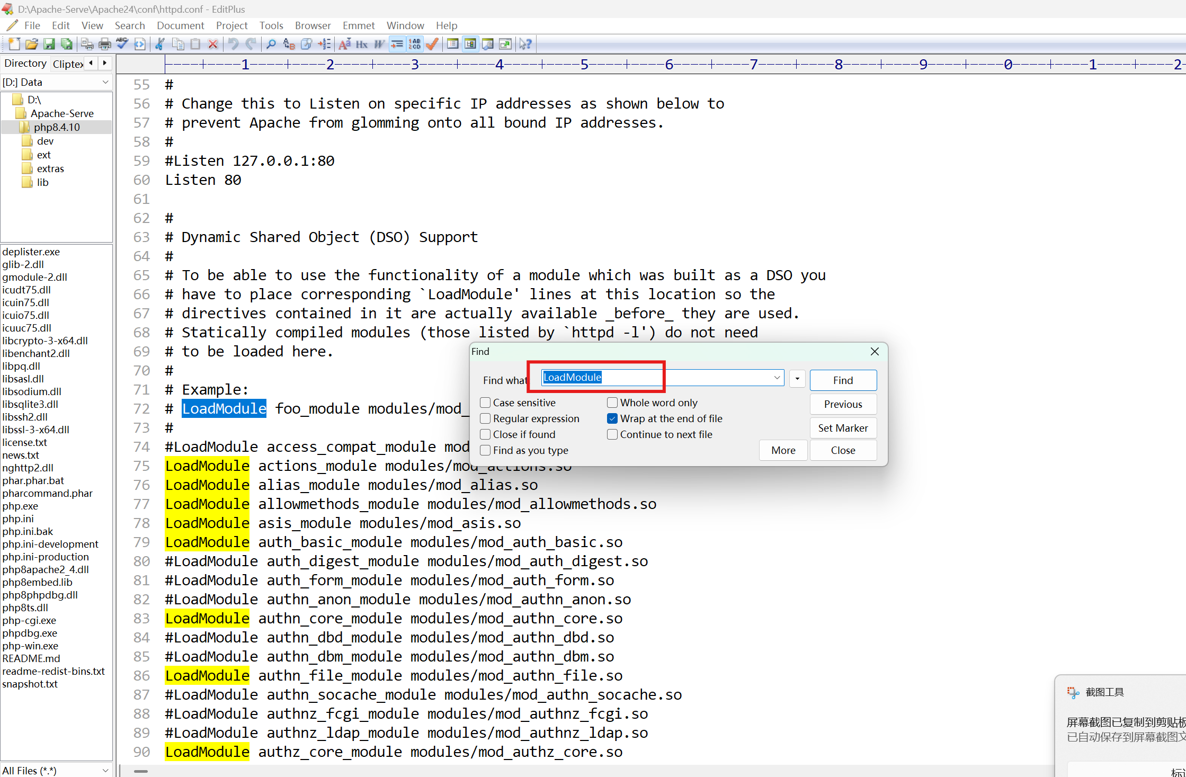Select php.ini in the file list
Image resolution: width=1186 pixels, height=777 pixels.
(x=17, y=519)
